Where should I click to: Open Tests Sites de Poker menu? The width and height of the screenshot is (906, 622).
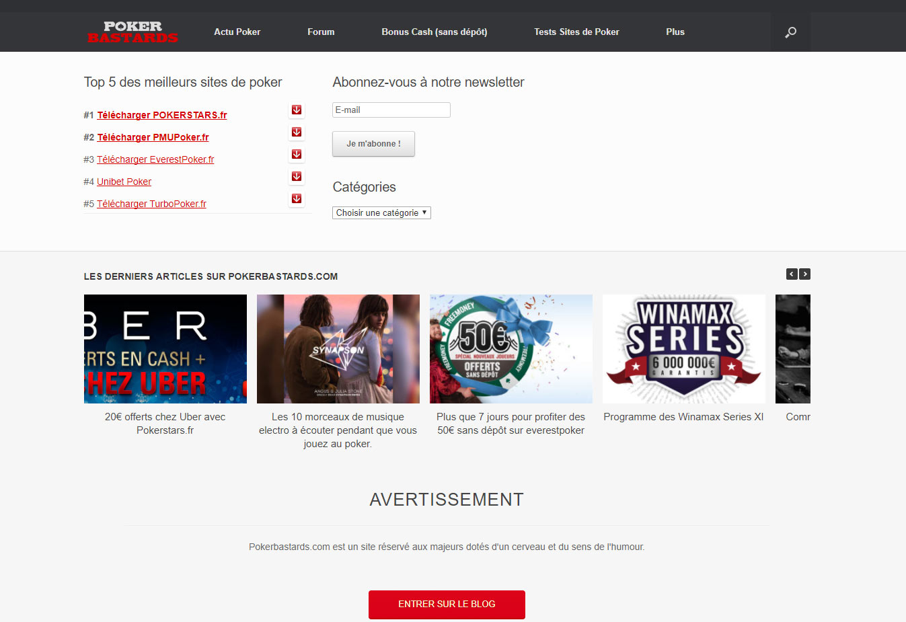[x=576, y=32]
